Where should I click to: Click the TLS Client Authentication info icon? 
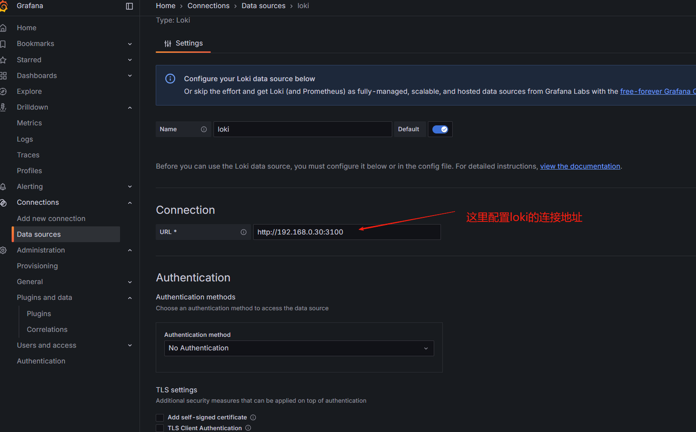point(248,428)
